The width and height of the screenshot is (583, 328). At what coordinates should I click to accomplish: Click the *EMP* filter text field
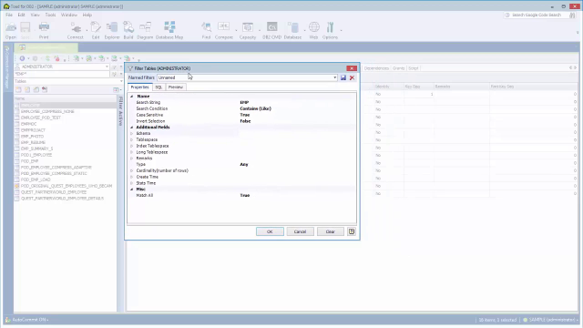click(x=62, y=74)
